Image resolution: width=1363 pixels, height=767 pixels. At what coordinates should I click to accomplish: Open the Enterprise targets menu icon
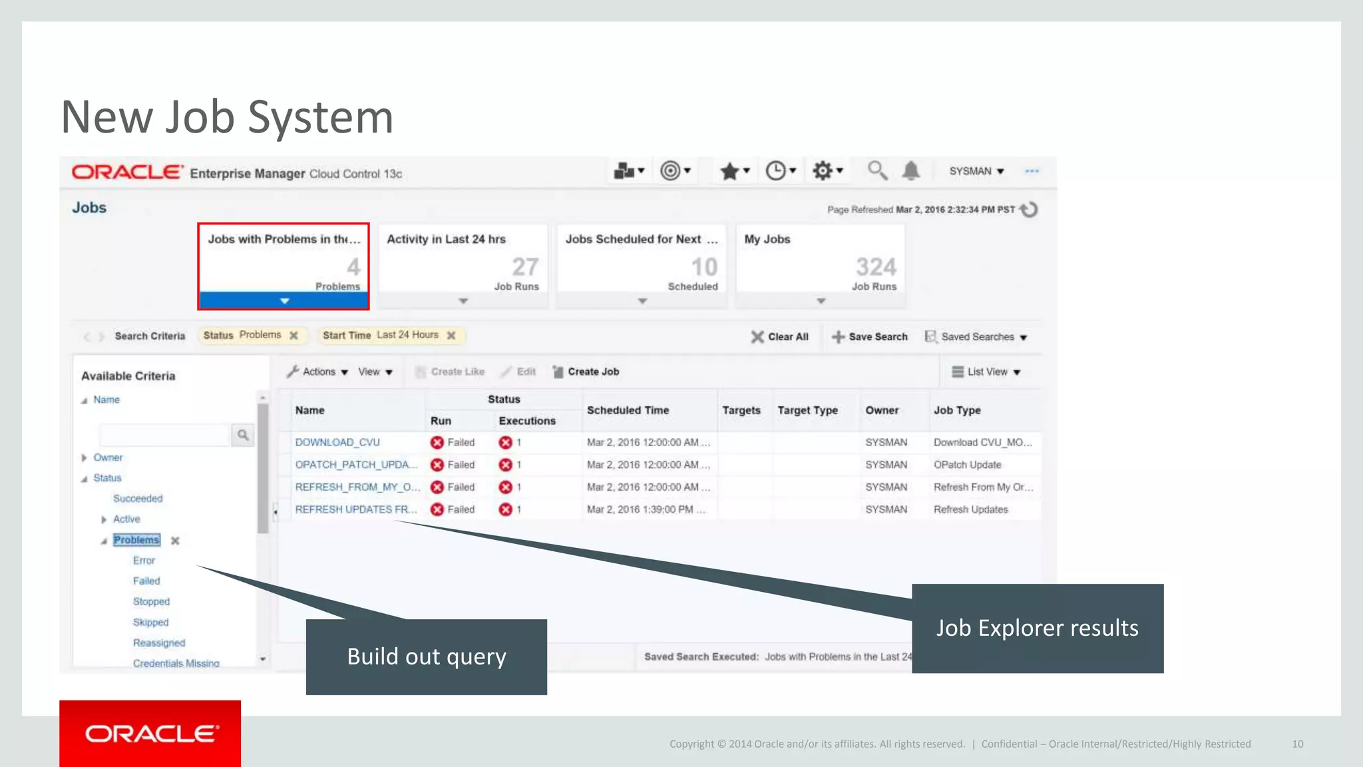click(629, 171)
